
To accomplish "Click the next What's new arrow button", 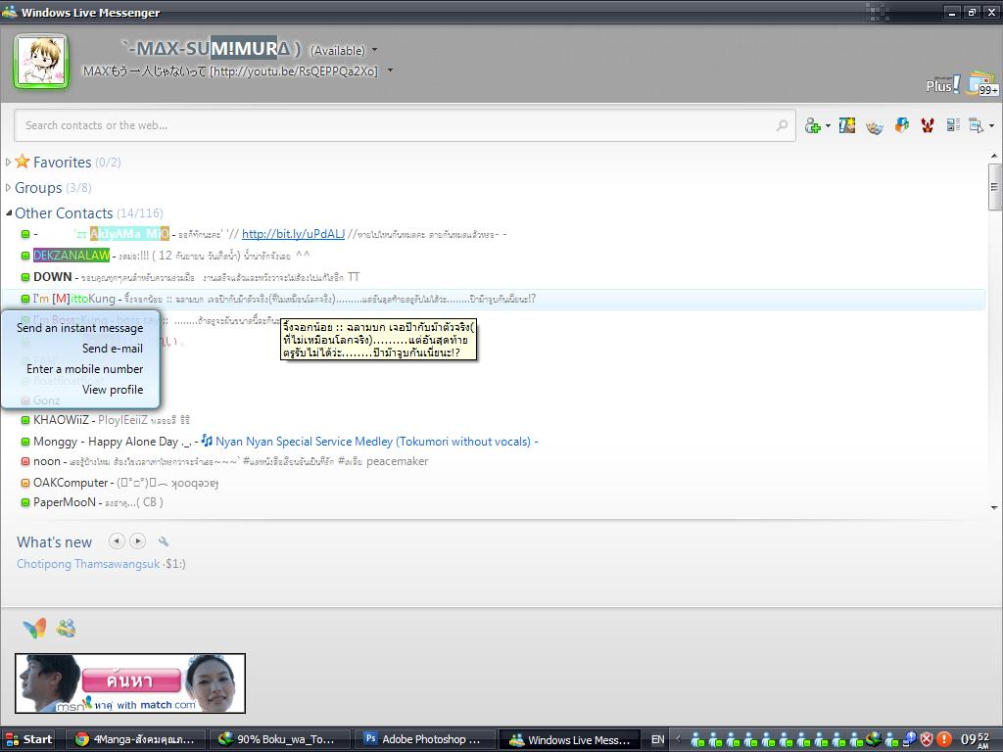I will [137, 540].
